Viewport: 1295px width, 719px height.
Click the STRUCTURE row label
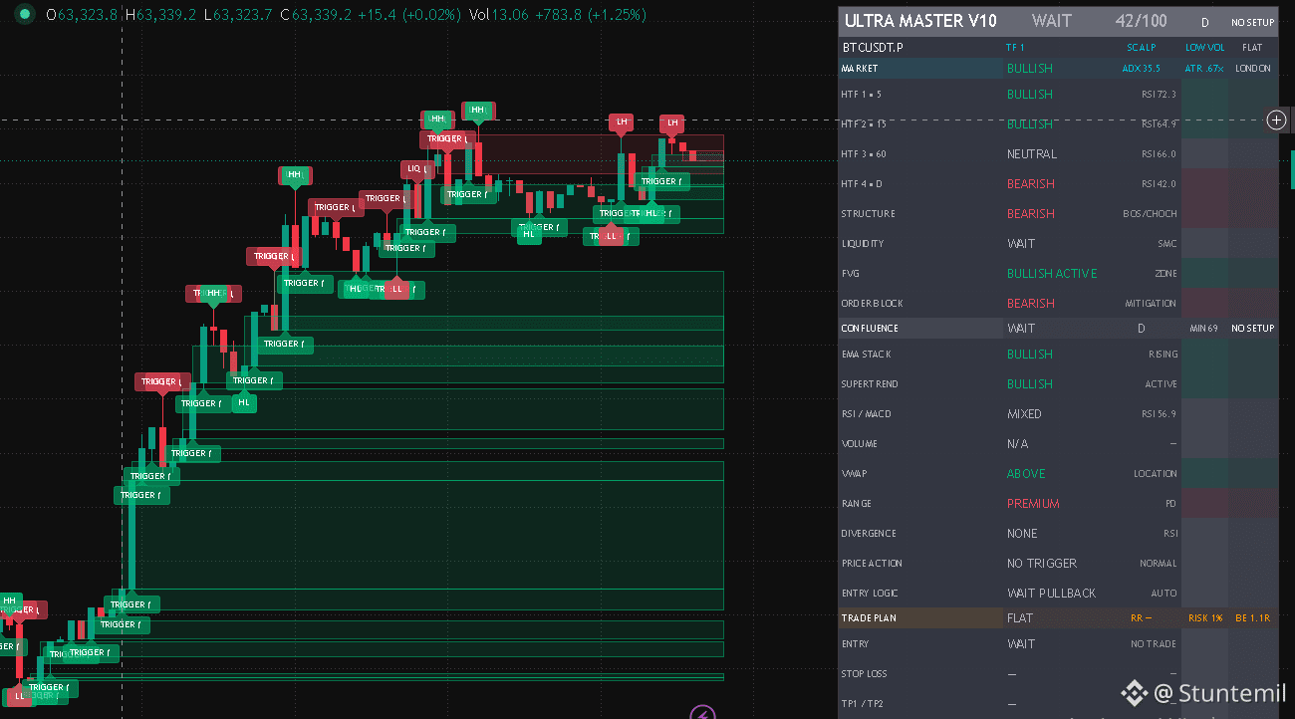point(869,214)
